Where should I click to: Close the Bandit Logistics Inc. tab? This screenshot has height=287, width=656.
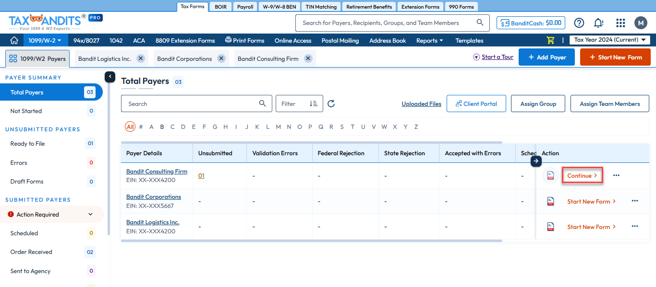pyautogui.click(x=140, y=58)
